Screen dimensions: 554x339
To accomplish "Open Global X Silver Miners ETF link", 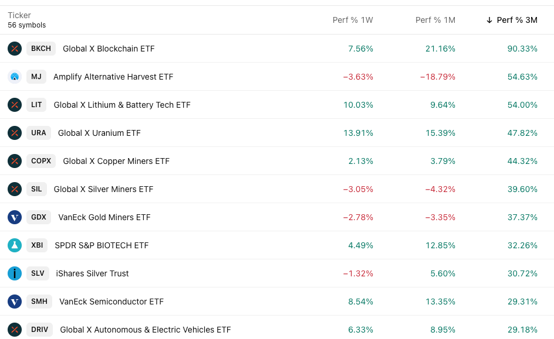I will [x=103, y=189].
